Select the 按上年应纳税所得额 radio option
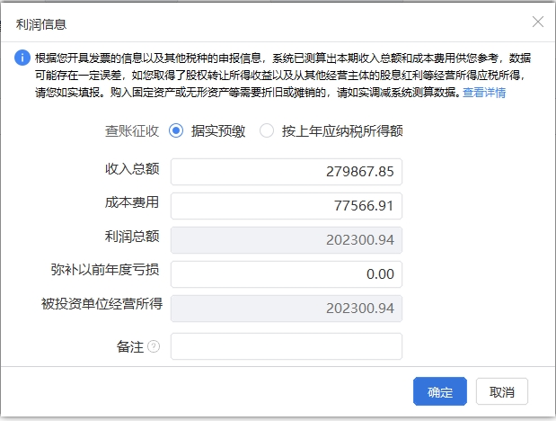556x421 pixels. click(267, 130)
